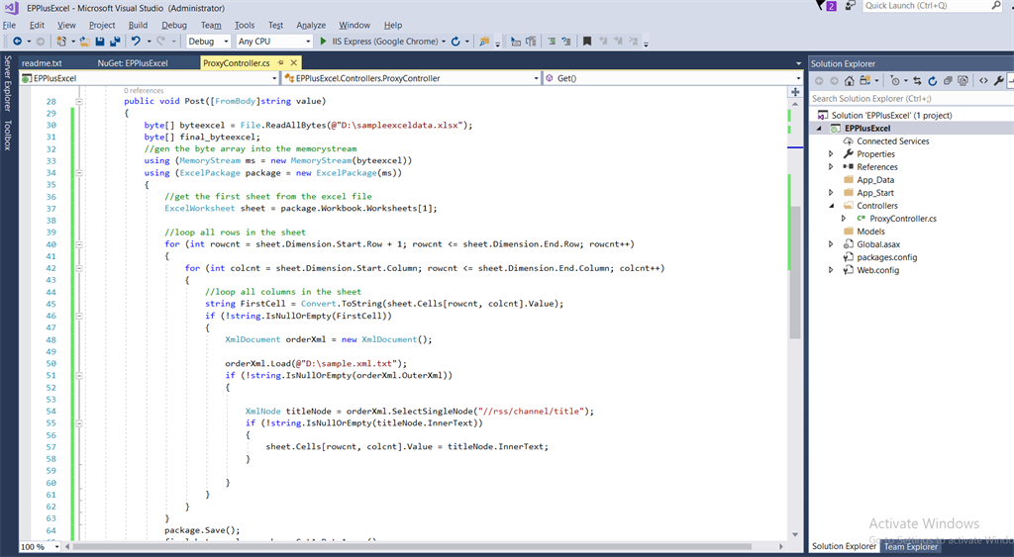Expand the References node in Solution Explorer
This screenshot has height=557, width=1014.
click(831, 167)
